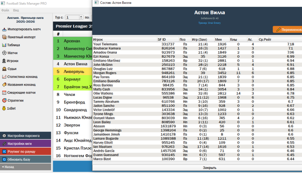Click the Роутинг по раунду button
Screen dimensions: 302x173
[26, 151]
